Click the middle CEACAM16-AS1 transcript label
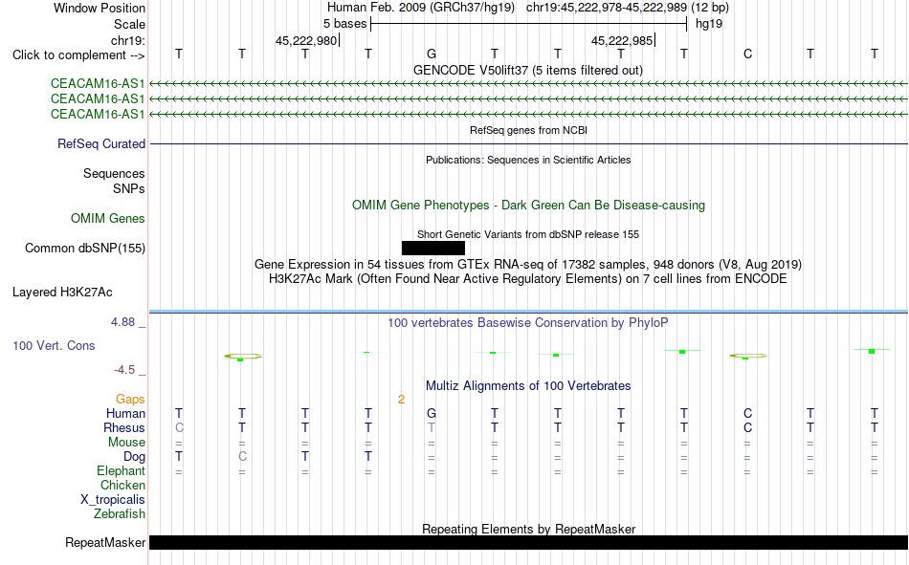Viewport: 909px width, 565px height. [x=98, y=99]
